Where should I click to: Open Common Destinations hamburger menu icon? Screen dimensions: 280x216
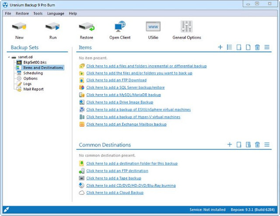pos(267,145)
